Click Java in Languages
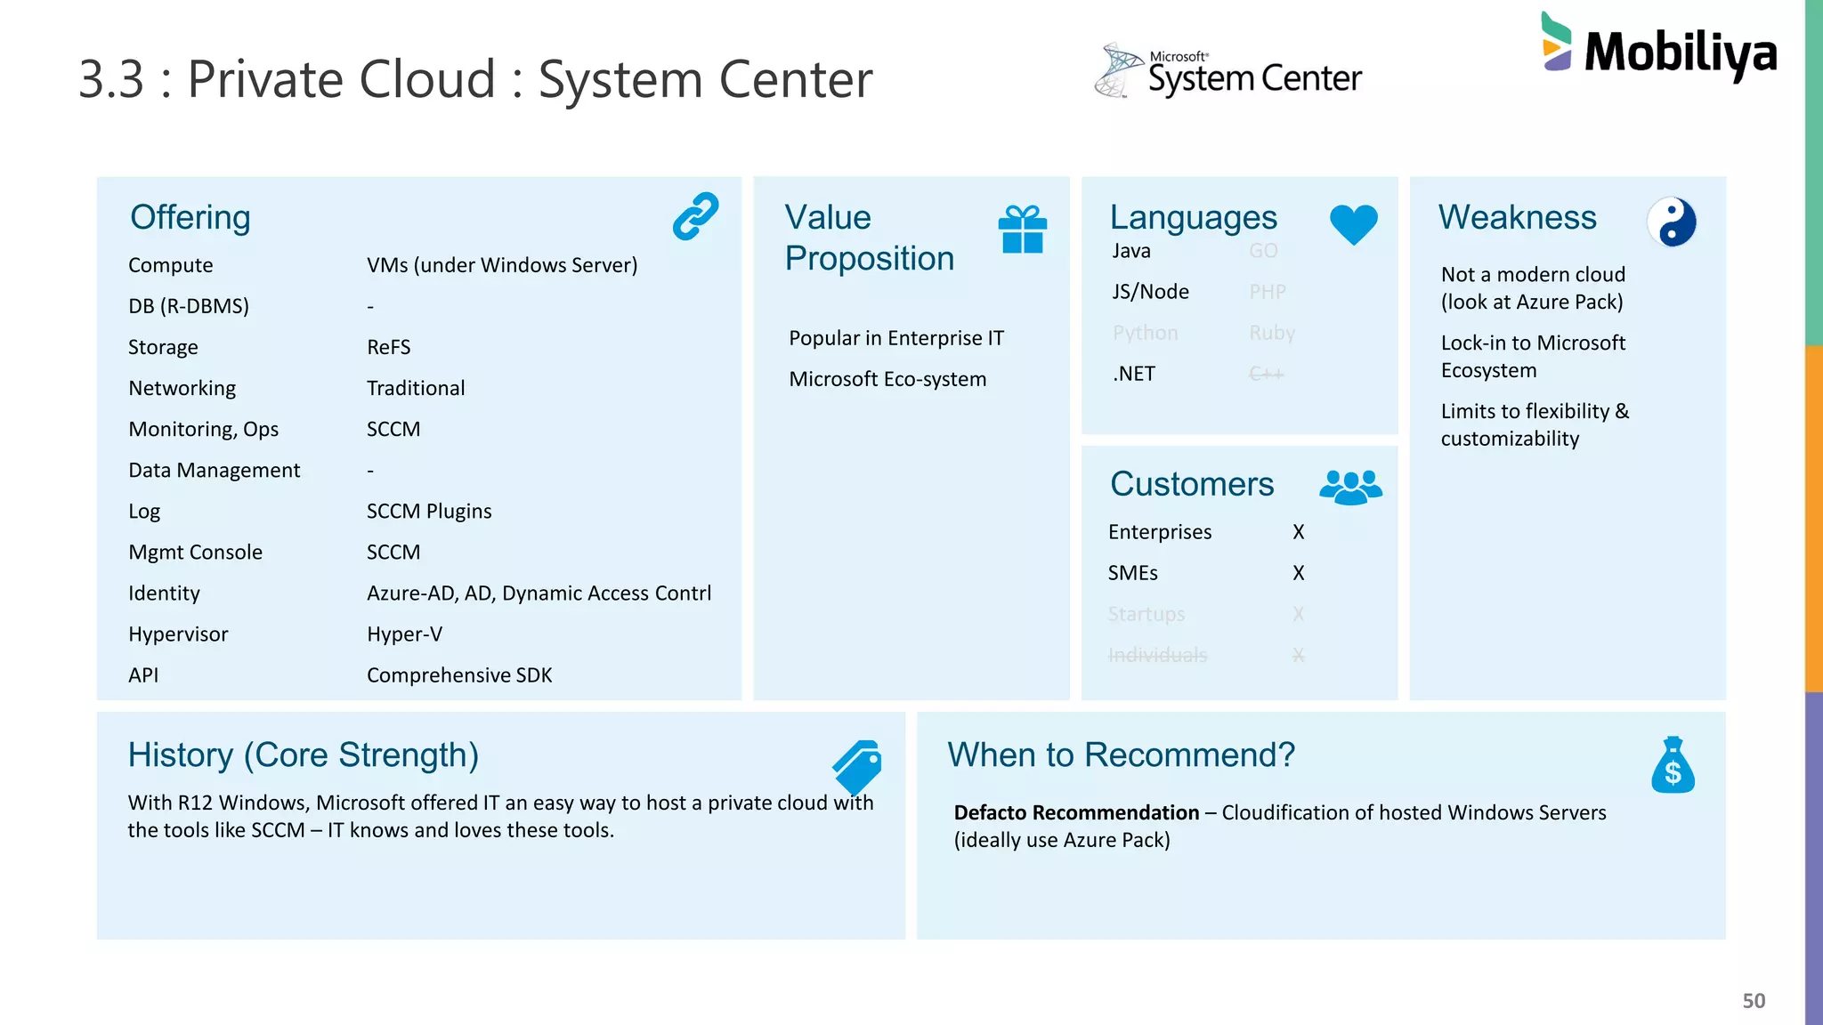This screenshot has width=1823, height=1025. tap(1131, 251)
